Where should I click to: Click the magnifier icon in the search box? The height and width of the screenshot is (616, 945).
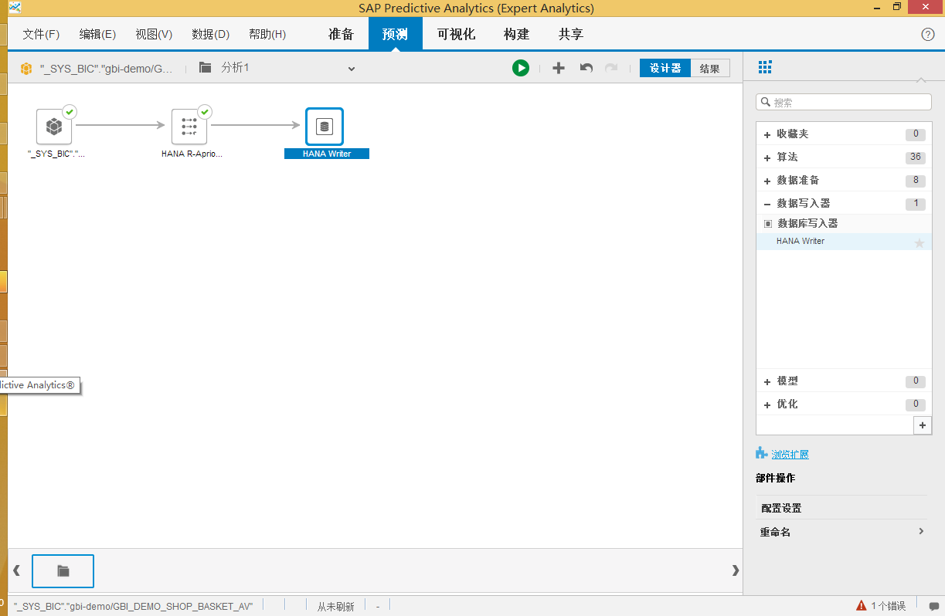(766, 102)
